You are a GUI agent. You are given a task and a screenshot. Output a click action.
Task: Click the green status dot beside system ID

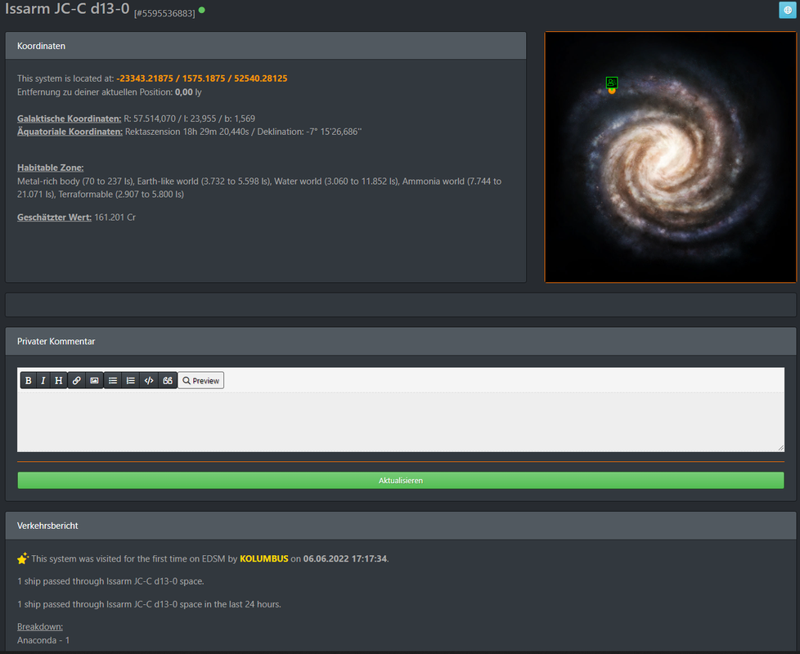[201, 10]
